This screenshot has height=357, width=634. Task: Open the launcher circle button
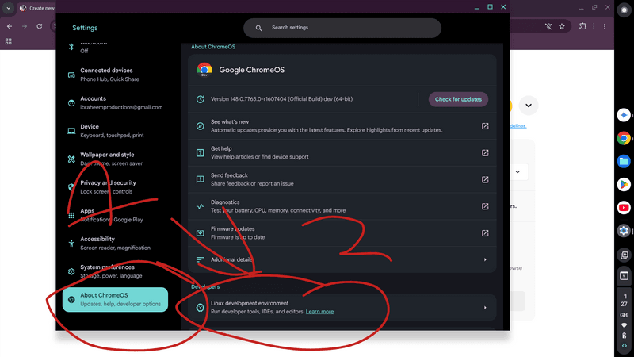pos(624,10)
